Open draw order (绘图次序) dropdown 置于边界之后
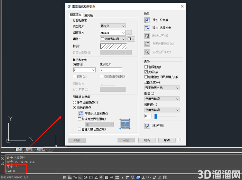Screen dimensions: 242x180 [x=162, y=88]
